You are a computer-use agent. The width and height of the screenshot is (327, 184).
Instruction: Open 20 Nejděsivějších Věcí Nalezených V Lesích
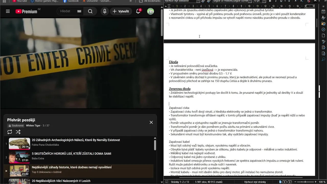point(61,181)
